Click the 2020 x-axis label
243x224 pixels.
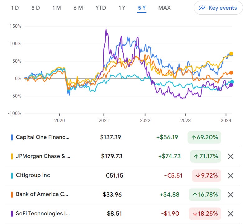click(60, 121)
